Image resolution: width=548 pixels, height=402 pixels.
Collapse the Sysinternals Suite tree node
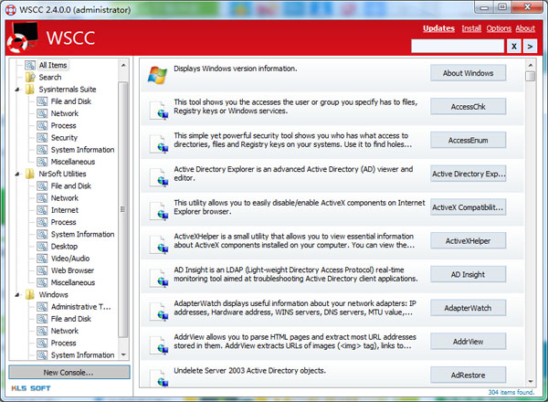(x=17, y=90)
